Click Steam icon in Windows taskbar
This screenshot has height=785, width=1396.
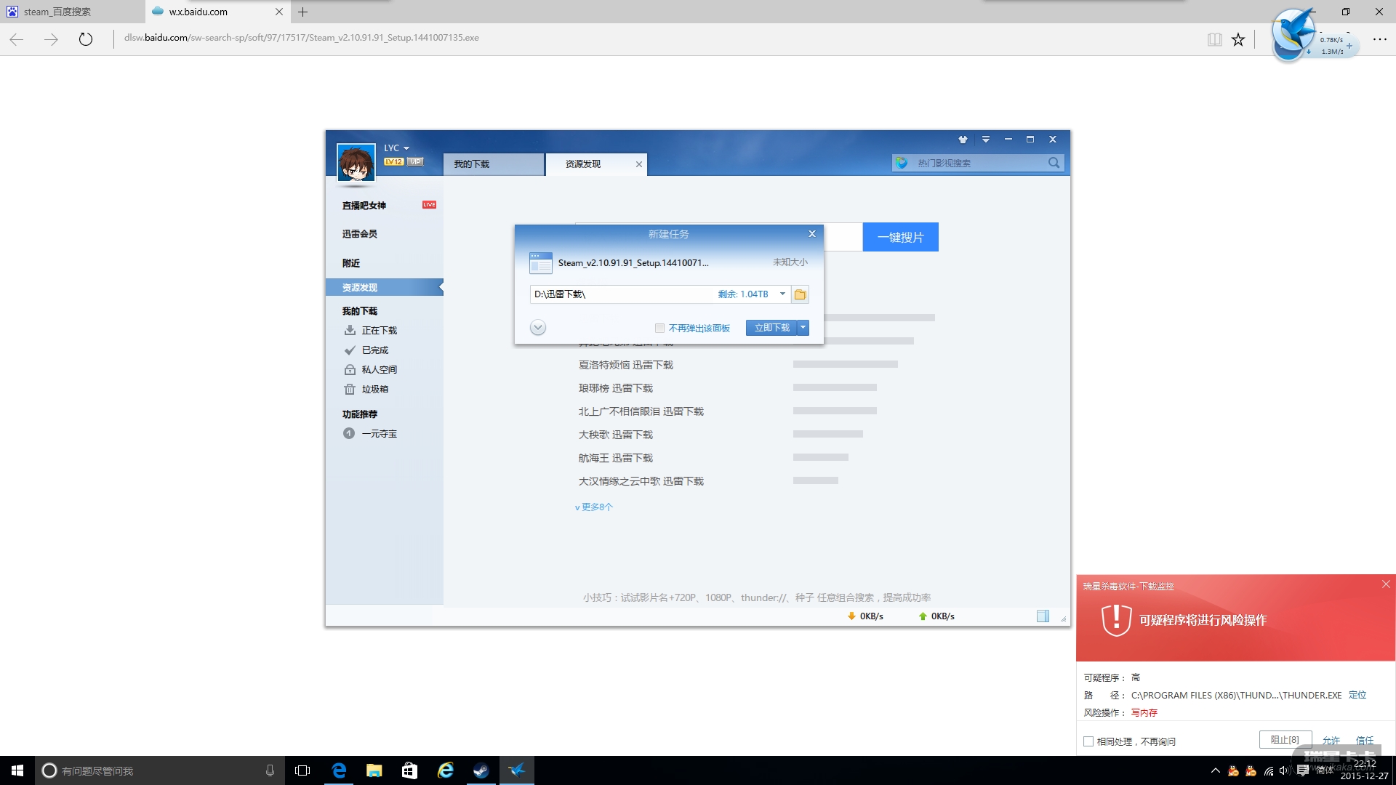coord(481,770)
